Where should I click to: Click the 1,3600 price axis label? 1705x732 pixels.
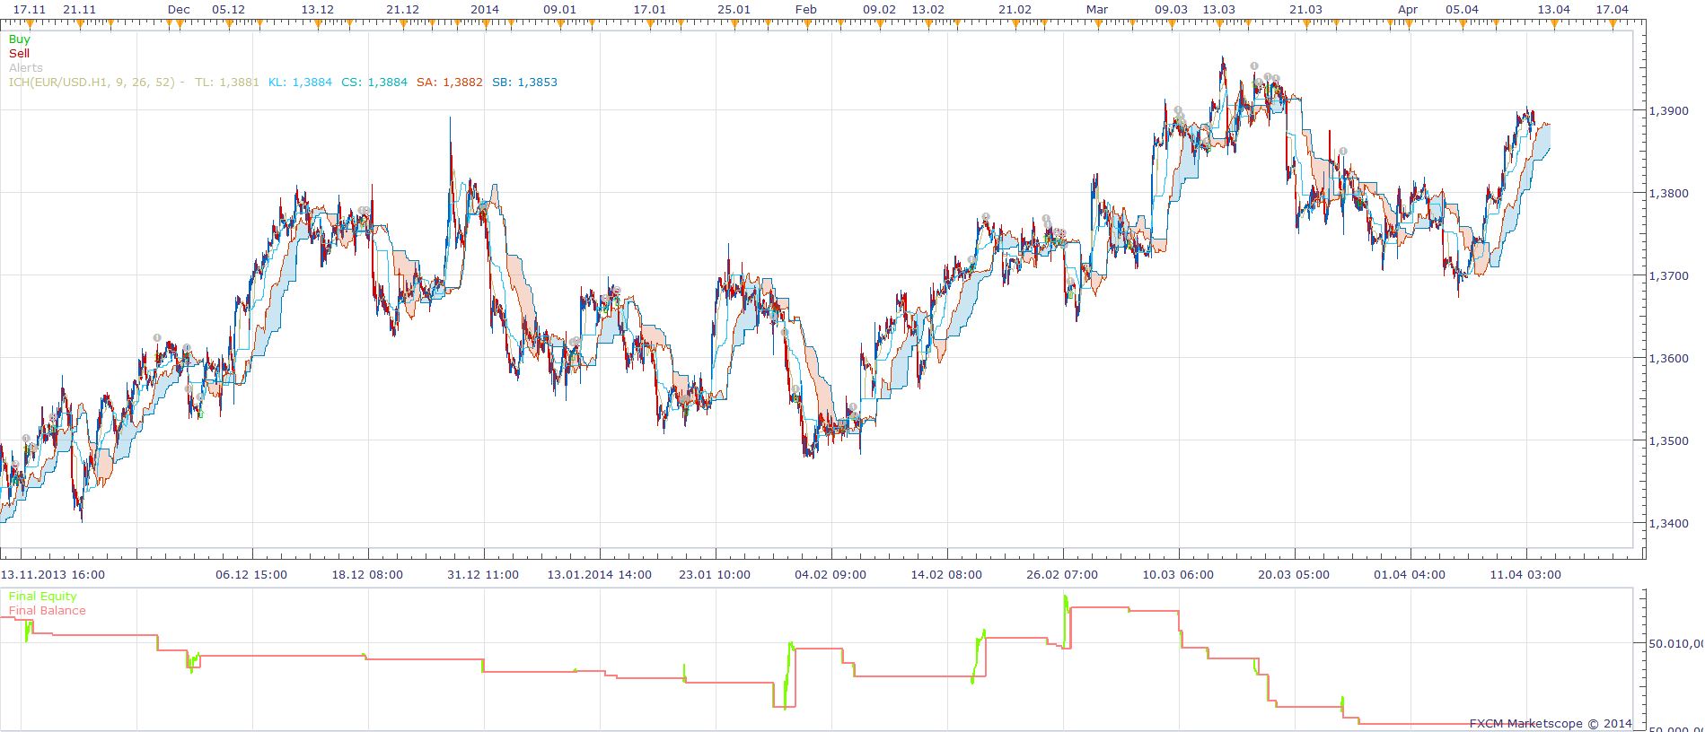coord(1668,359)
